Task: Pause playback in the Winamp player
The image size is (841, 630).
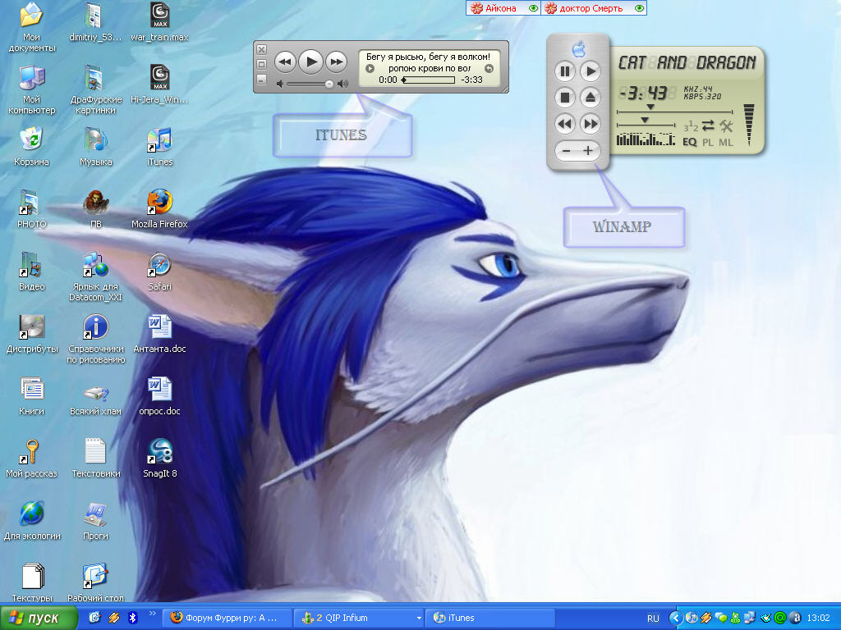Action: (x=565, y=71)
